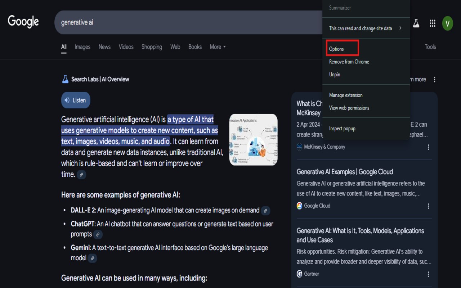Play the Listen audio button
This screenshot has width=461, height=288.
pyautogui.click(x=76, y=100)
